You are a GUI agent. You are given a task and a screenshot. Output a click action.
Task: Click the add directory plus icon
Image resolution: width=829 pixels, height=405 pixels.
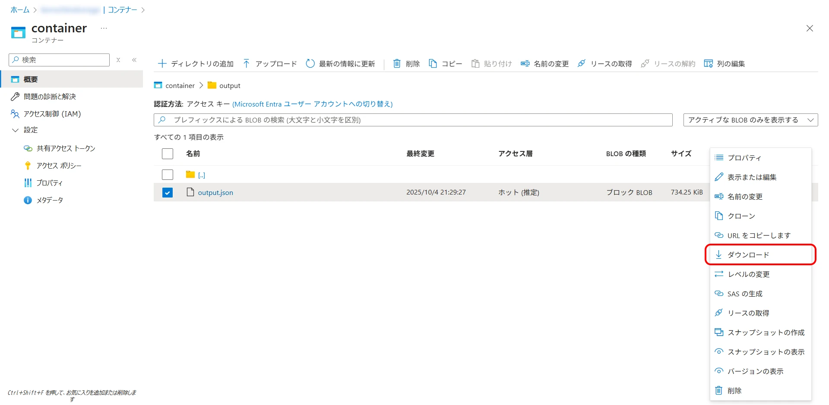click(162, 64)
